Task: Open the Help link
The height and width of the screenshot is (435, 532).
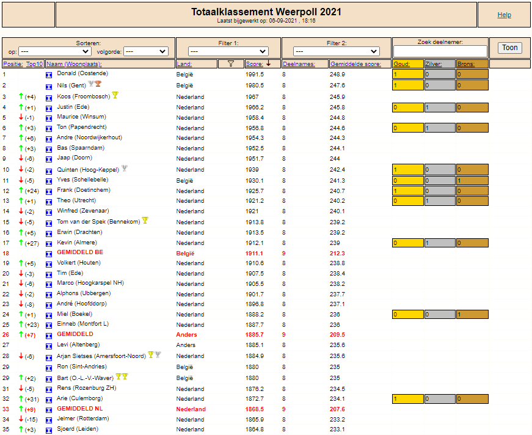Action: click(x=504, y=15)
